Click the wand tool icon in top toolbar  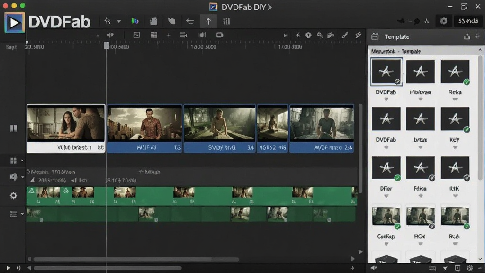point(108,21)
